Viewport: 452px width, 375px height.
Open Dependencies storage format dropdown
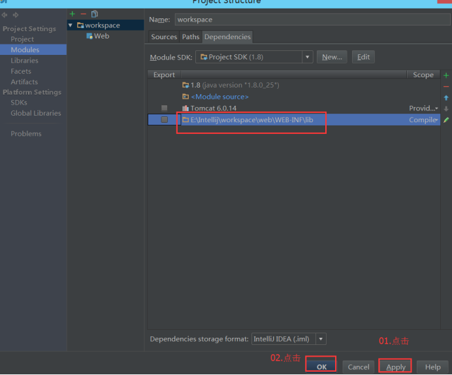321,338
